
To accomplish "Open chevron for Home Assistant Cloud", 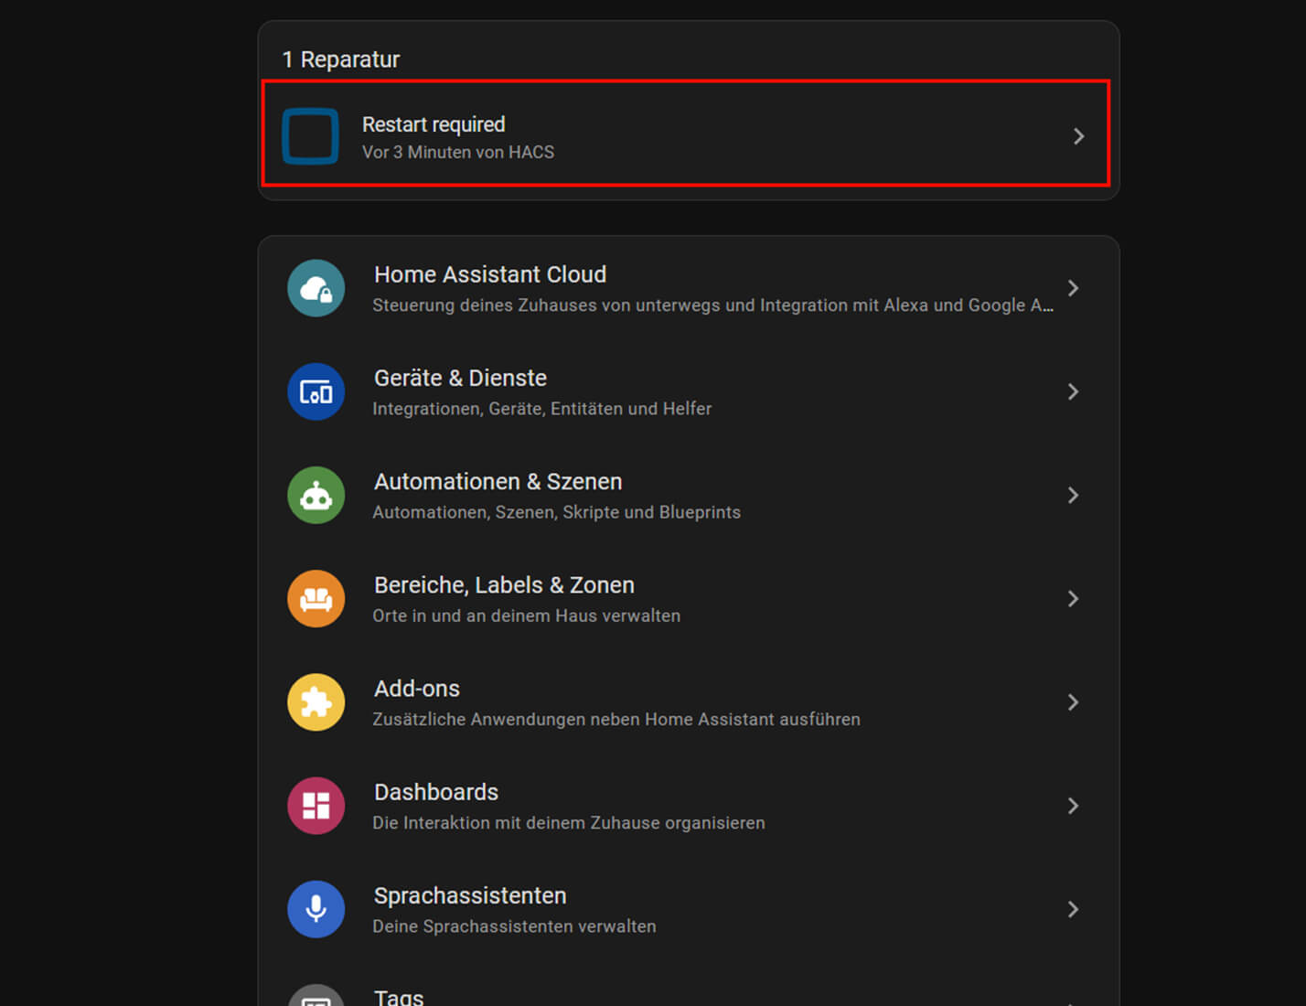I will [1073, 288].
